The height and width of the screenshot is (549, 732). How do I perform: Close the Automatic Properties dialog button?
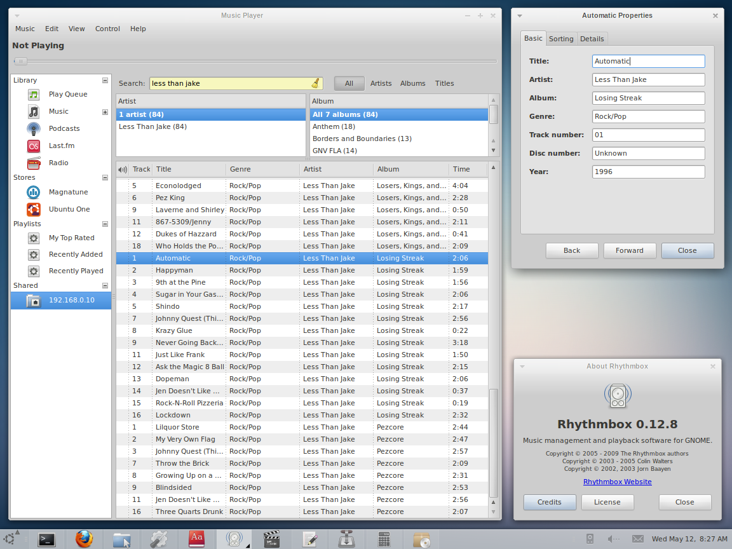point(687,251)
